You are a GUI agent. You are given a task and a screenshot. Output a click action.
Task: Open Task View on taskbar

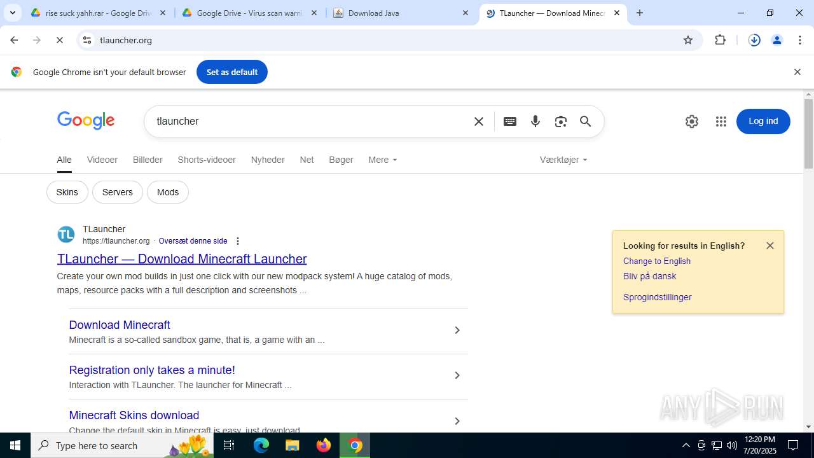tap(229, 445)
